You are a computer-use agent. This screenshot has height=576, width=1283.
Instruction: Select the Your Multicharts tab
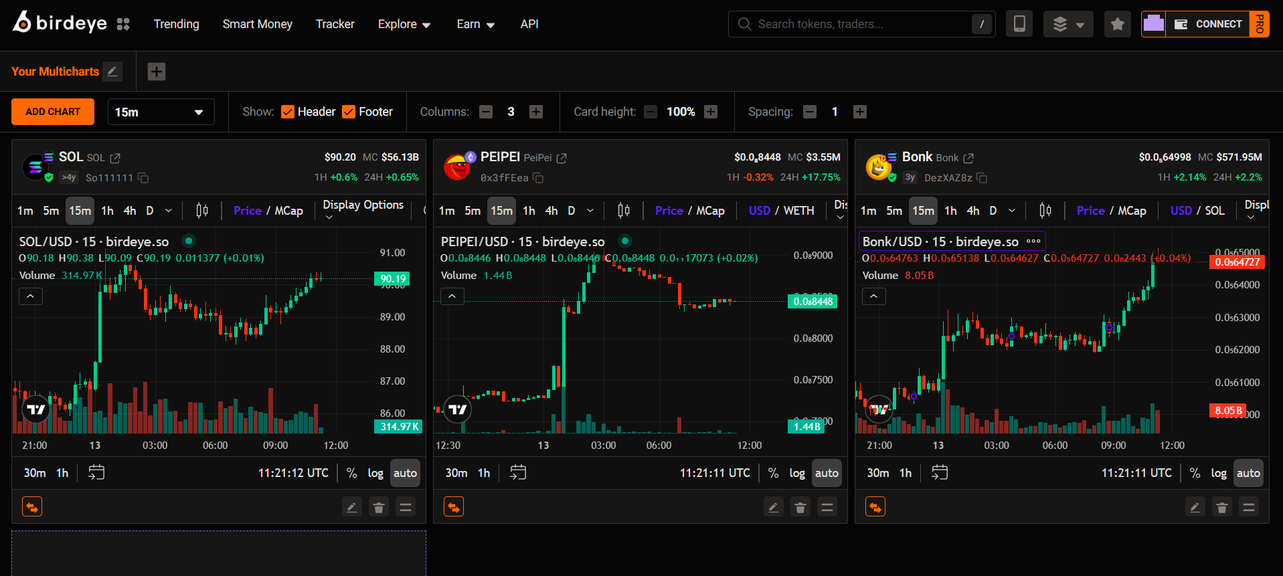pos(56,72)
